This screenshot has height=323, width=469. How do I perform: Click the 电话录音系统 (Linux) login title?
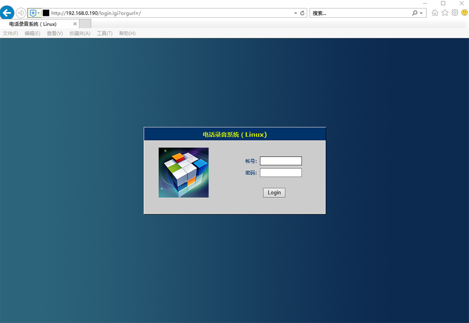[x=235, y=135]
